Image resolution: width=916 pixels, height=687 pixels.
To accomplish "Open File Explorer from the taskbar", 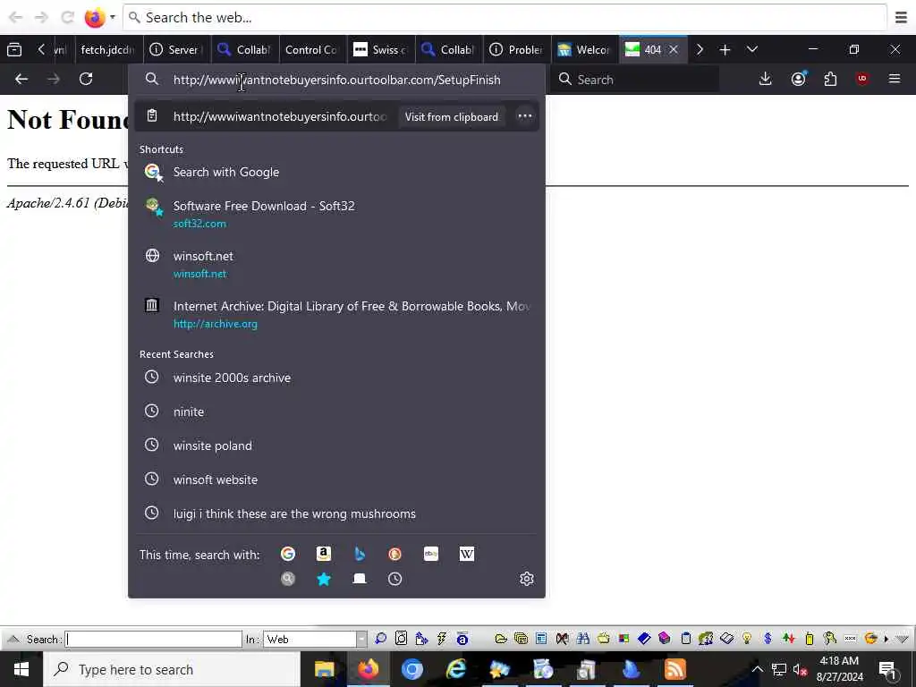I will pyautogui.click(x=324, y=669).
